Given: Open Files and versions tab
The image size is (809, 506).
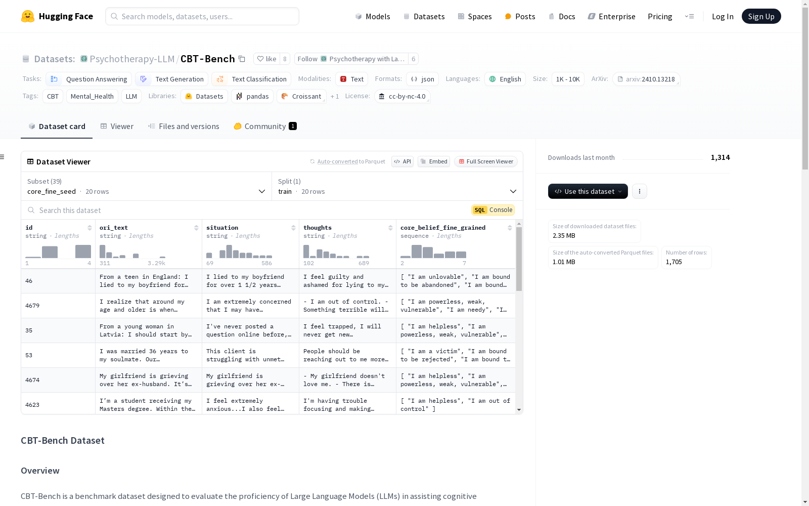Looking at the screenshot, I should coord(184,126).
